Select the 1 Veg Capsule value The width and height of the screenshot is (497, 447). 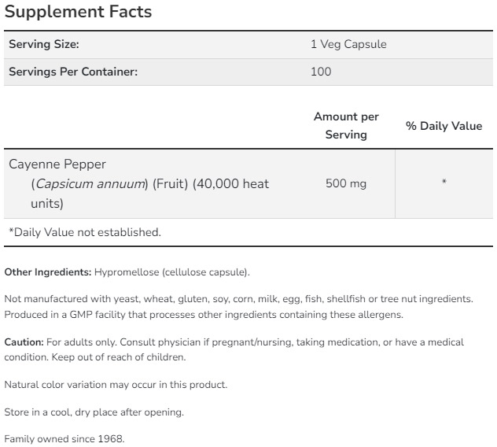(x=348, y=45)
